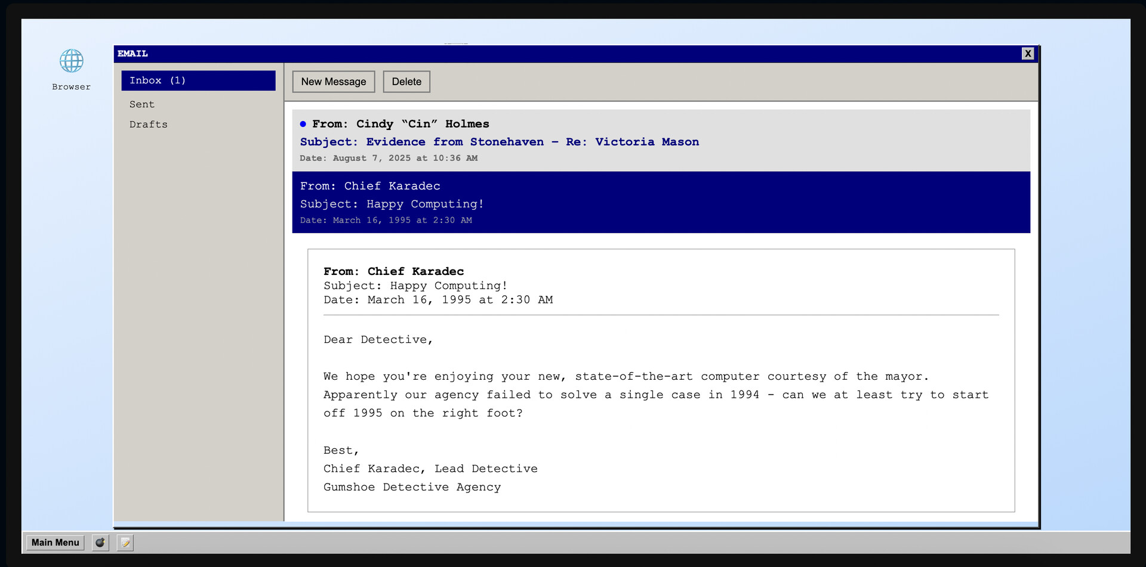1146x567 pixels.
Task: Click the blue unread dot on Cindy's email
Action: click(x=303, y=124)
